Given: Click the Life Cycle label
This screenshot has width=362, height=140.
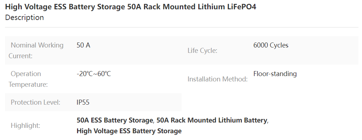Looking at the screenshot, I should [x=203, y=51].
